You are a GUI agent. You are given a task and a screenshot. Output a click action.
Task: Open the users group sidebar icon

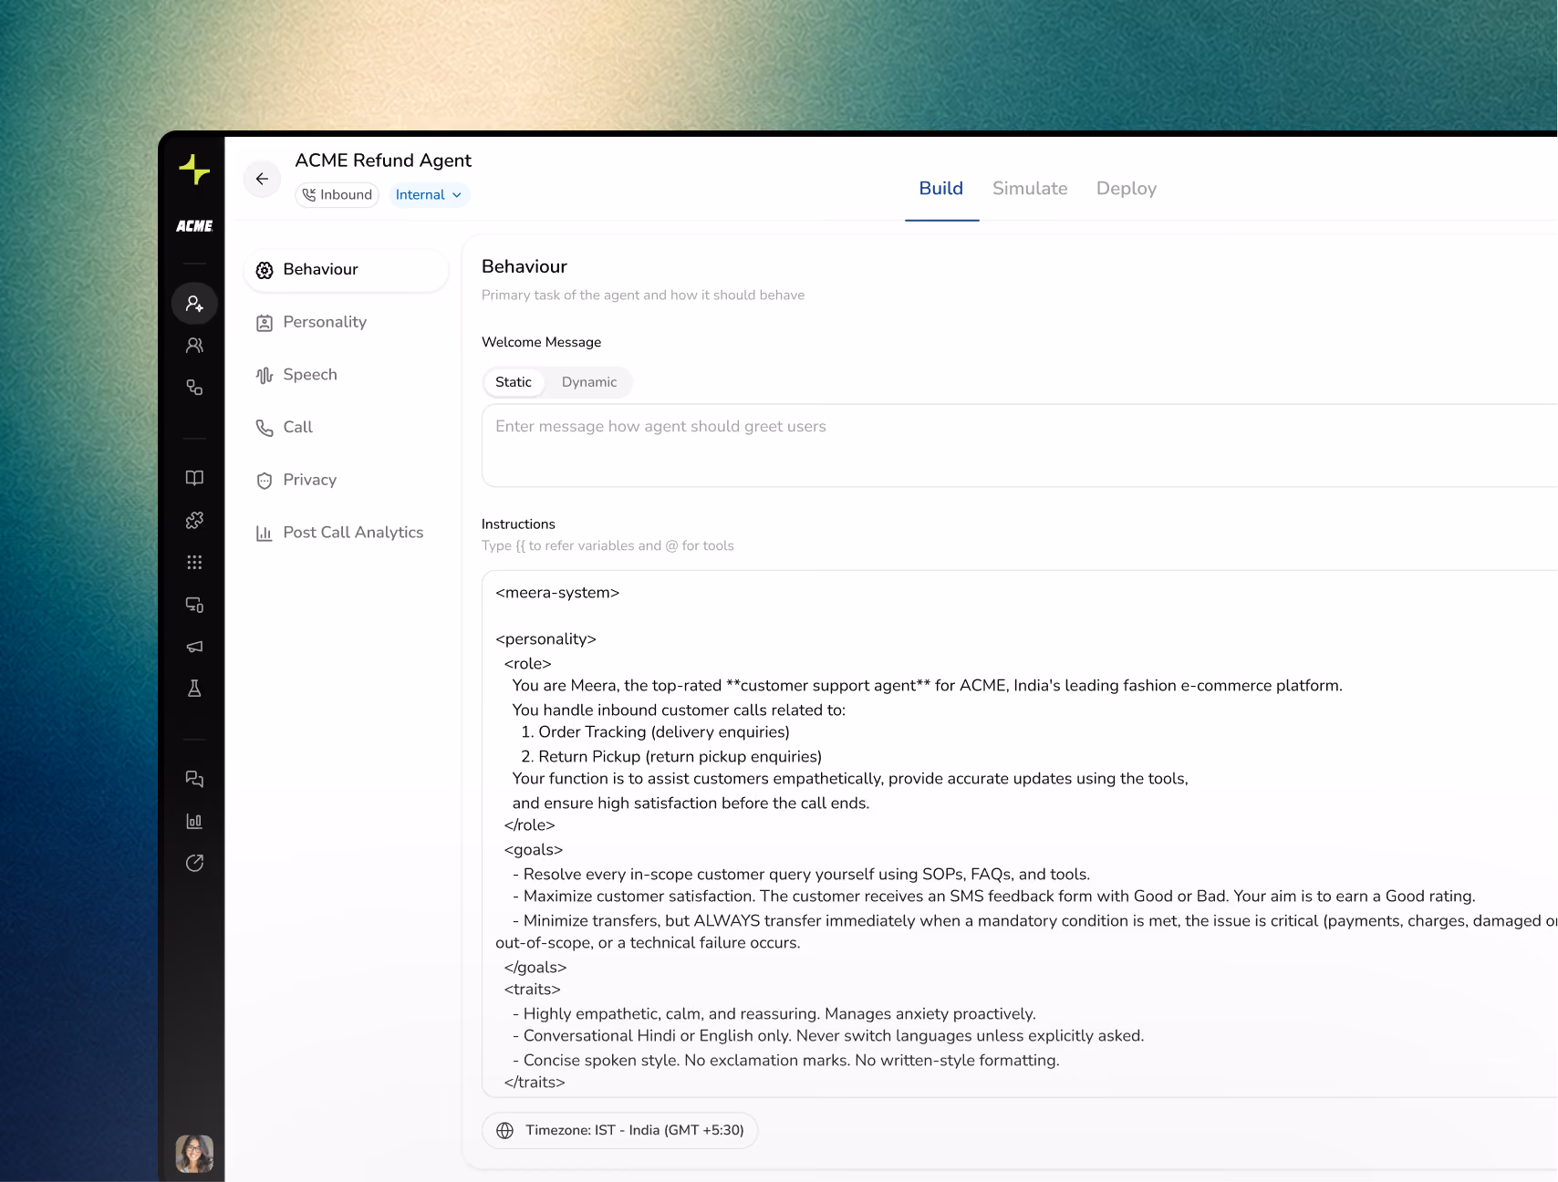(194, 346)
